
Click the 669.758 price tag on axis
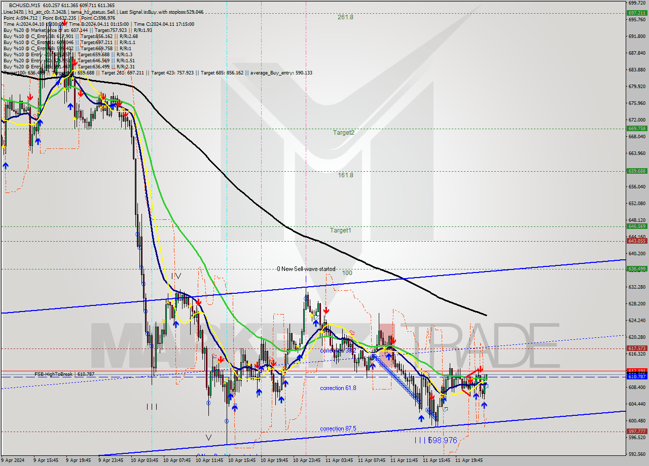(636, 128)
